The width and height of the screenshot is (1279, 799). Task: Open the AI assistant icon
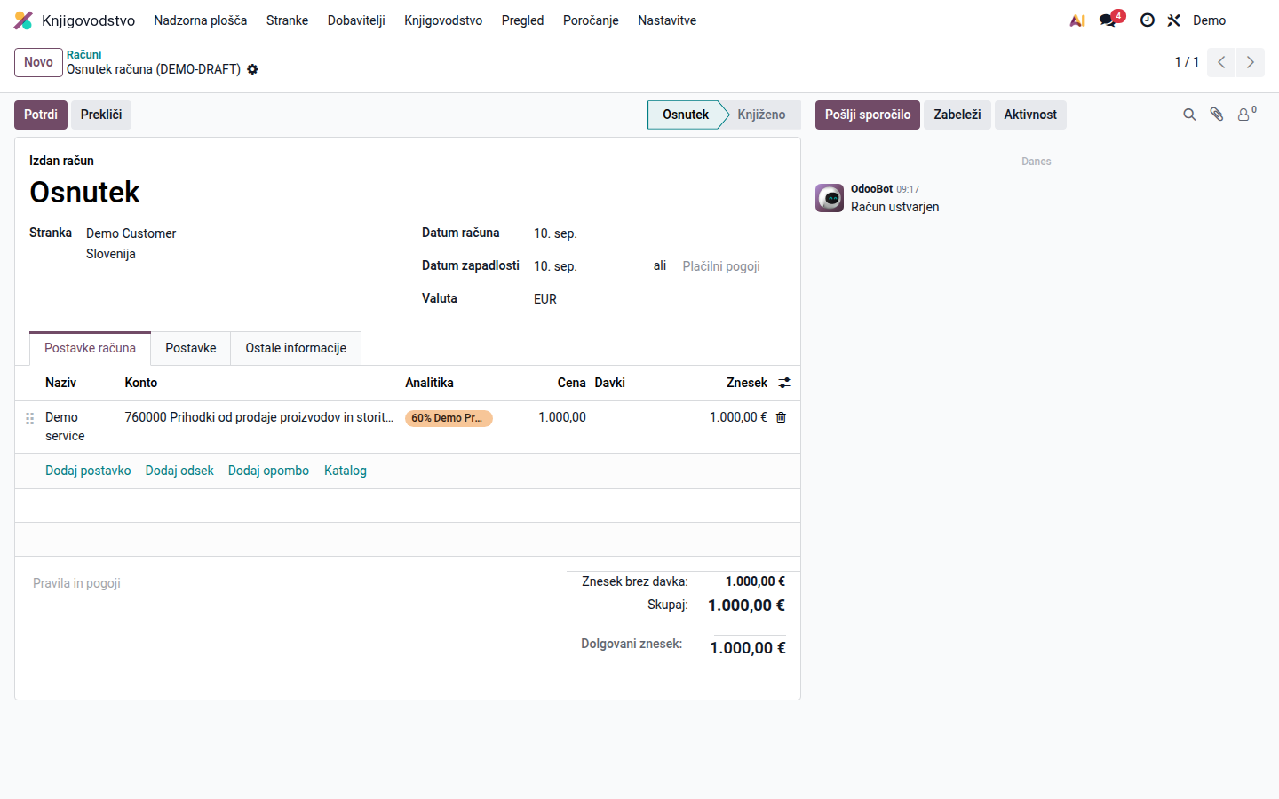[1077, 20]
